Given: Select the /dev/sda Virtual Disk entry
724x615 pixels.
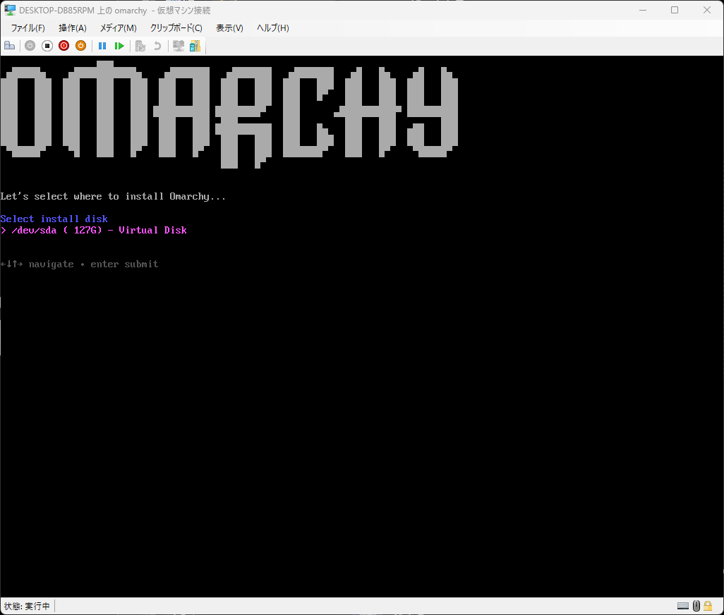Looking at the screenshot, I should [x=94, y=230].
